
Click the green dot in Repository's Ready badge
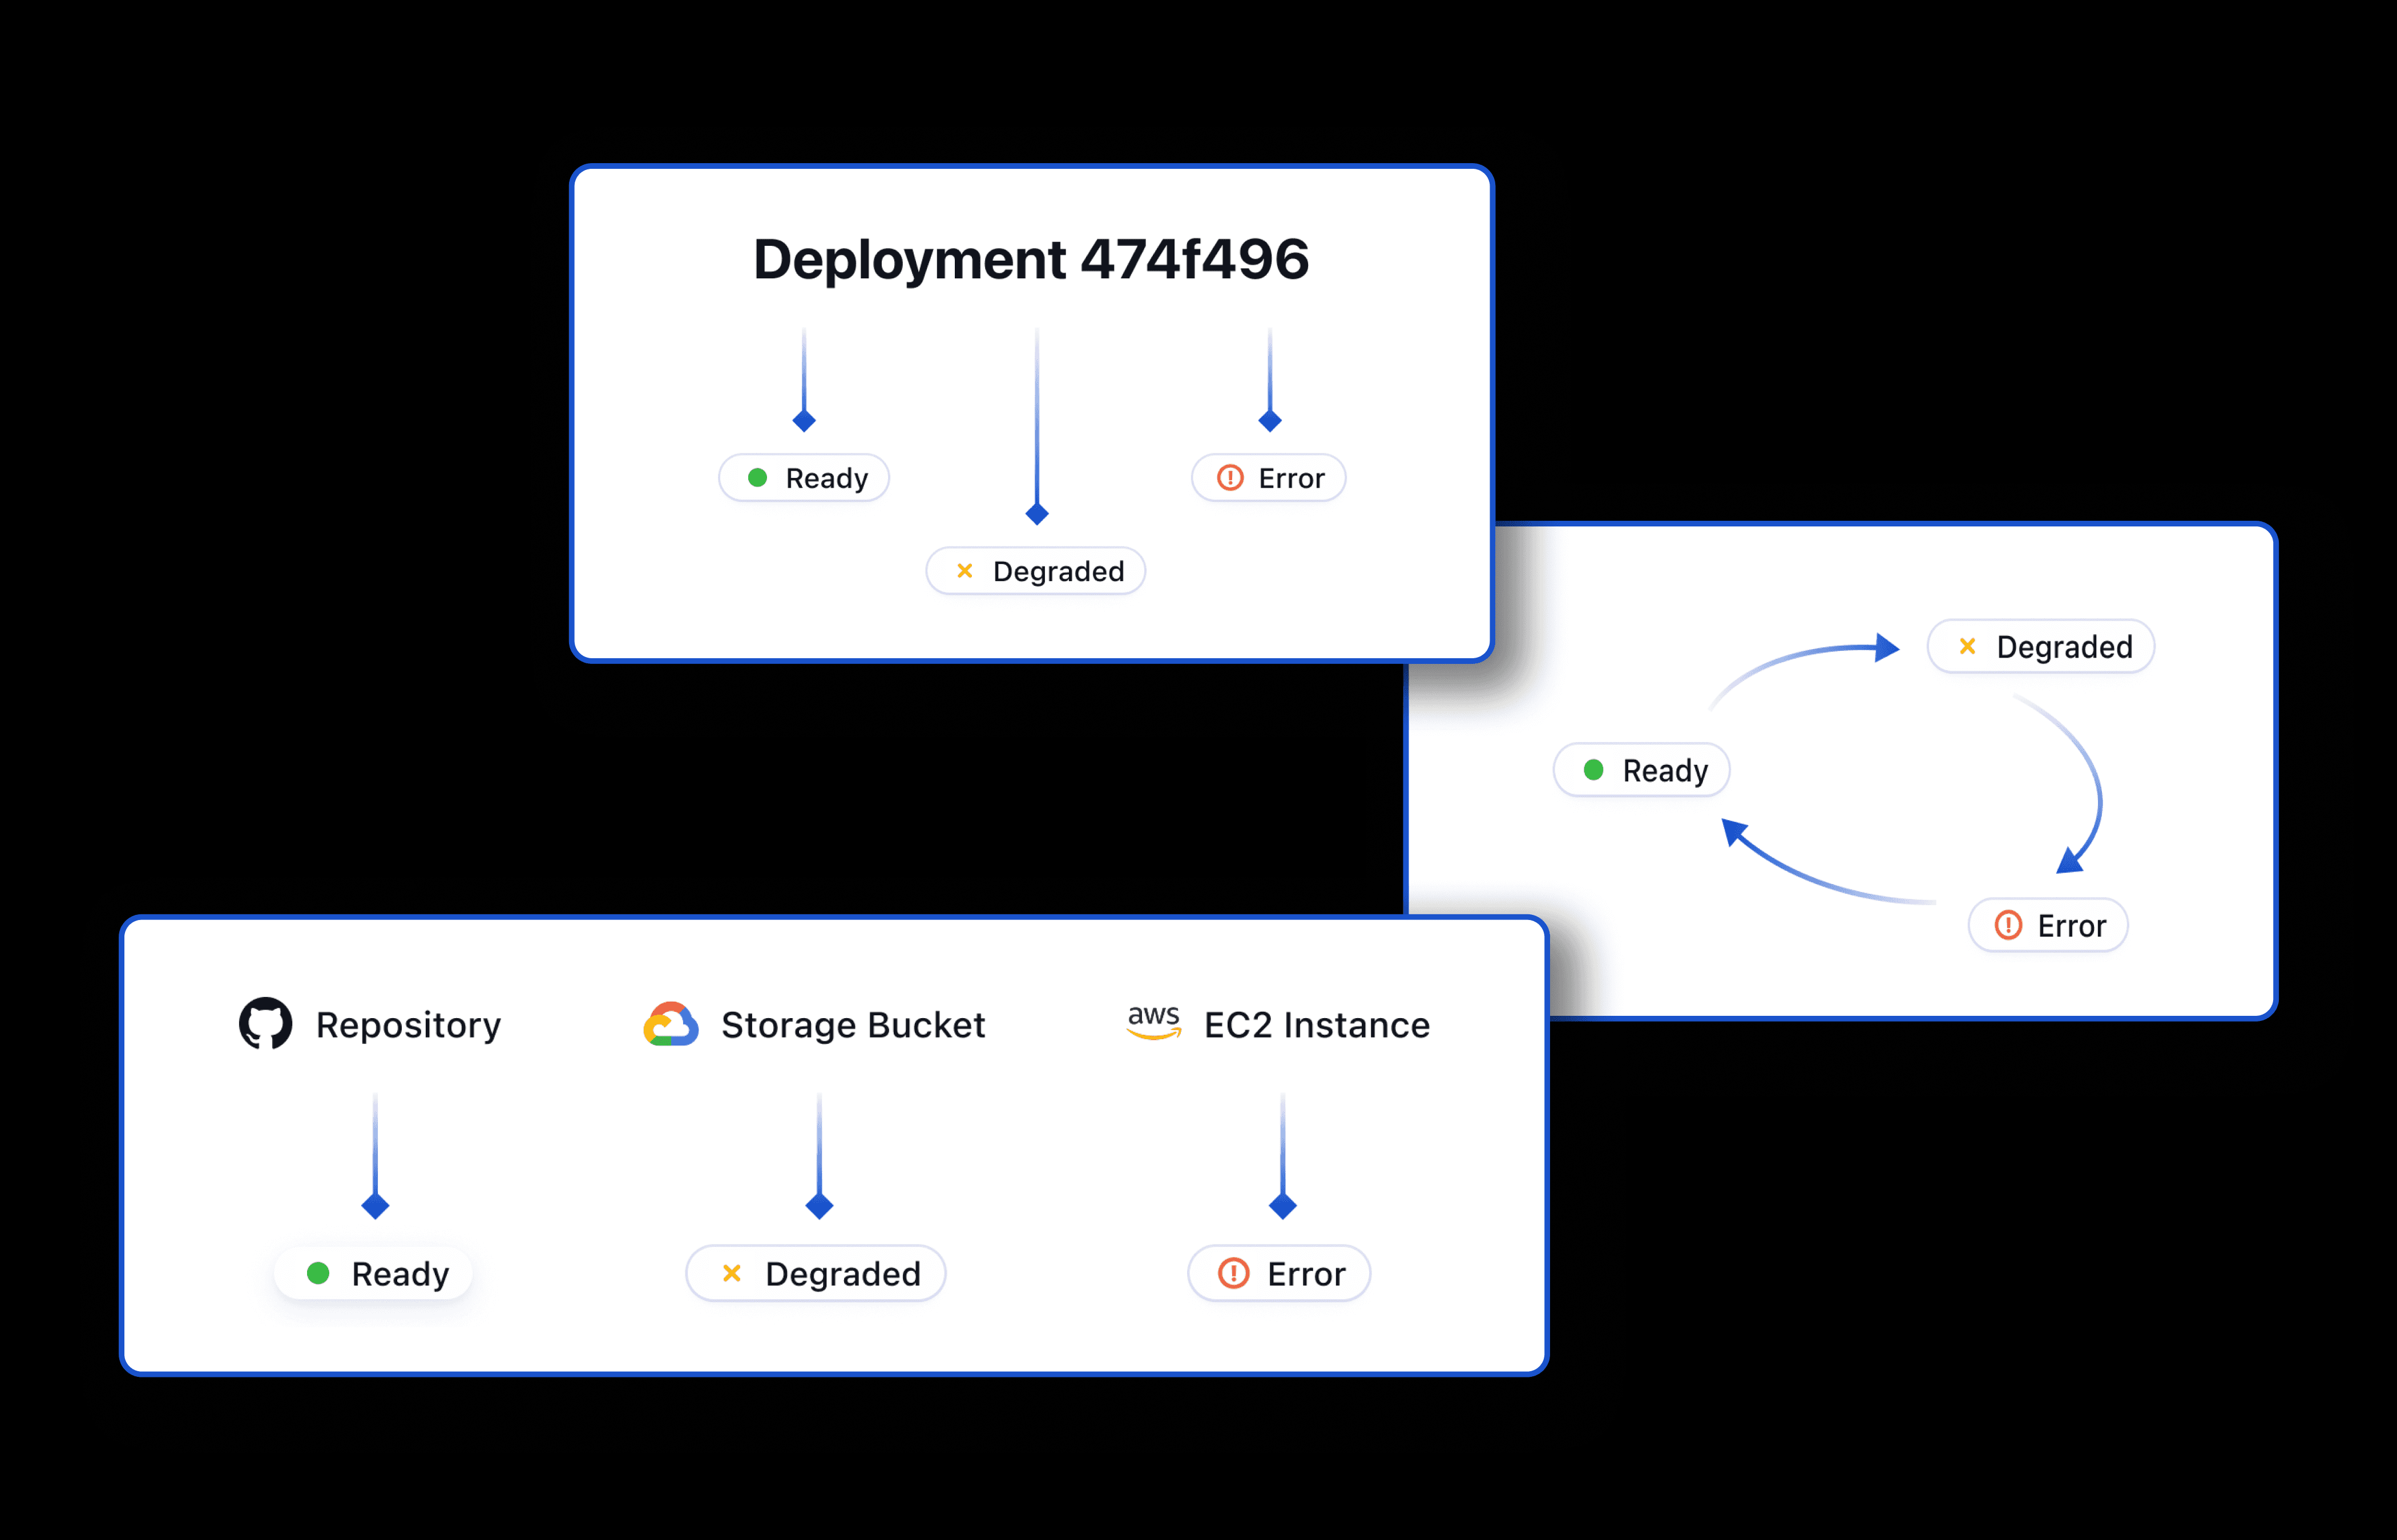tap(318, 1273)
